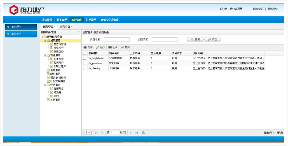Check the sh_emptyhouse row checkbox
Screen dimensions: 288x146
click(x=85, y=58)
